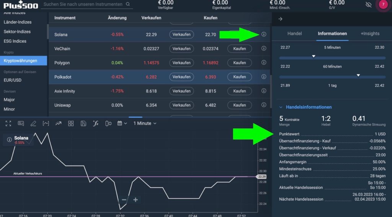This screenshot has width=392, height=217.
Task: Open the chart grid layout icon
Action: pos(71,123)
